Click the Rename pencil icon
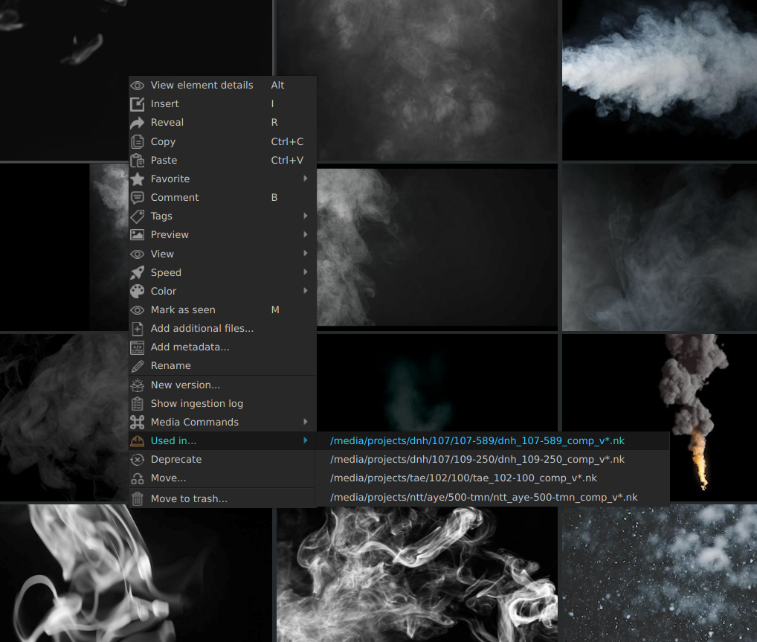The height and width of the screenshot is (642, 757). (138, 366)
